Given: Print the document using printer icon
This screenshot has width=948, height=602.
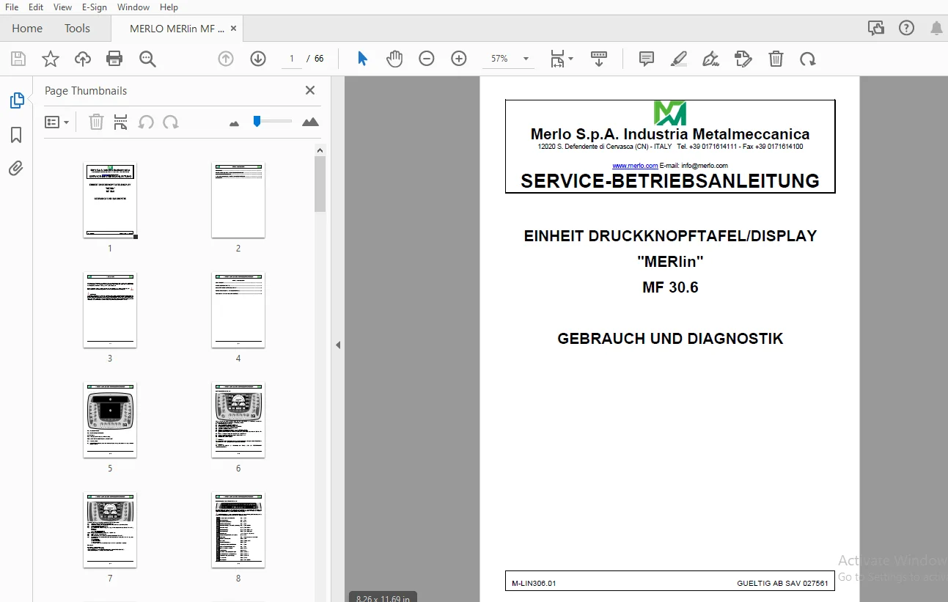Looking at the screenshot, I should [x=114, y=59].
